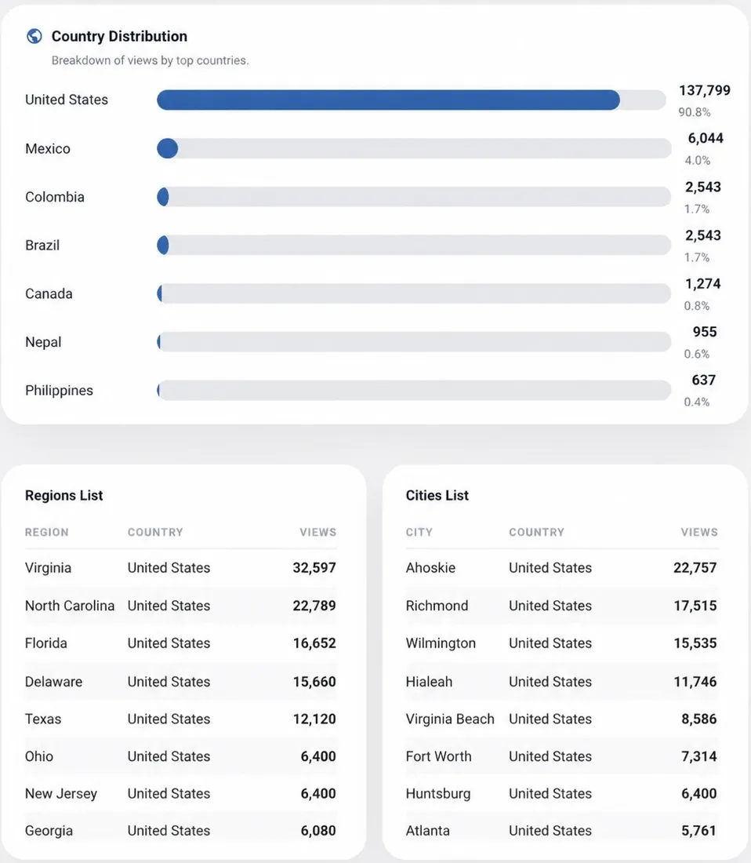The height and width of the screenshot is (863, 751).
Task: Select the Georgia region row
Action: pos(181,831)
